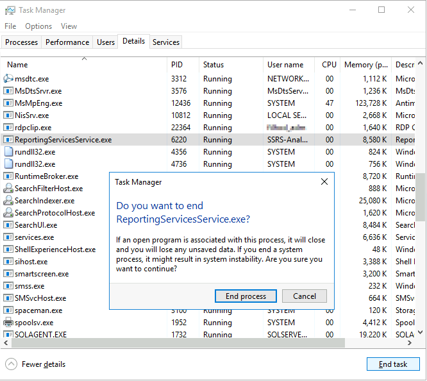Select the Details tab

coord(133,41)
